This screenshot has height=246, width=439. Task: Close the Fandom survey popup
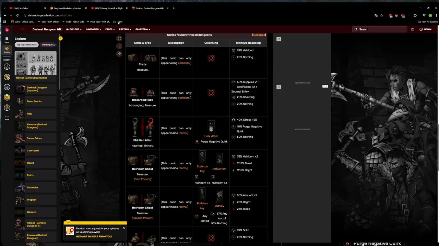pos(123,228)
